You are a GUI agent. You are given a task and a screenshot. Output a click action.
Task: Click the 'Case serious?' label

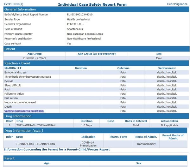tap(13, 44)
